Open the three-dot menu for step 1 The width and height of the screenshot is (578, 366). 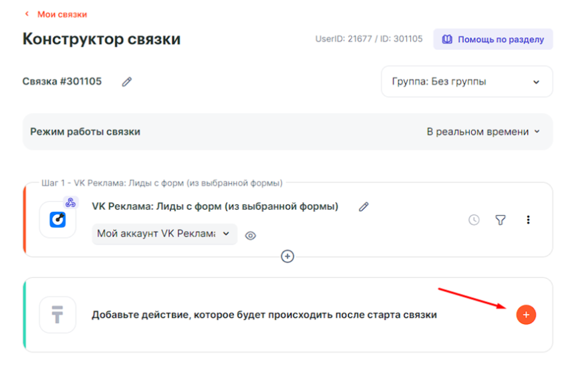(528, 220)
